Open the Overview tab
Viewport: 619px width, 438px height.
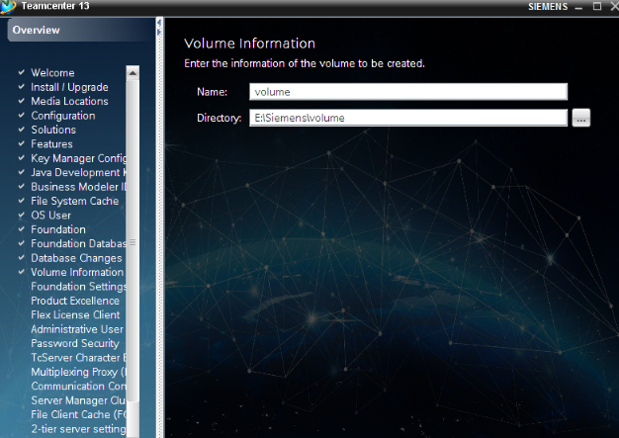coord(37,31)
